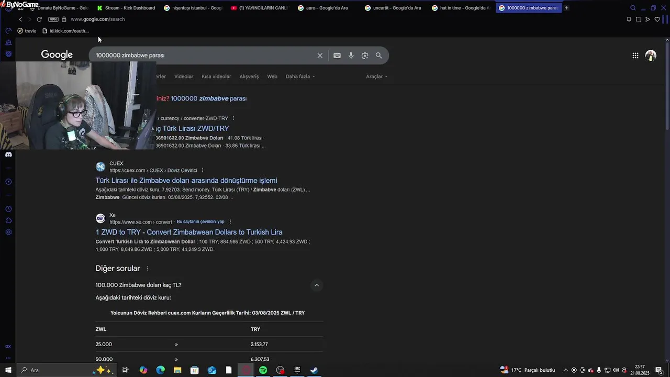Clear the Google search box with X
Image resolution: width=670 pixels, height=377 pixels.
point(320,56)
